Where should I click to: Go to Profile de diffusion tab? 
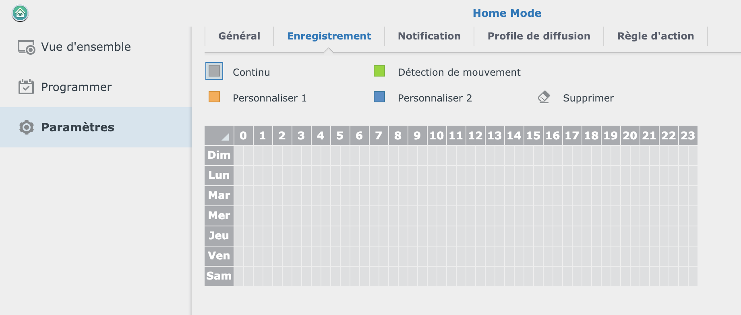[539, 36]
